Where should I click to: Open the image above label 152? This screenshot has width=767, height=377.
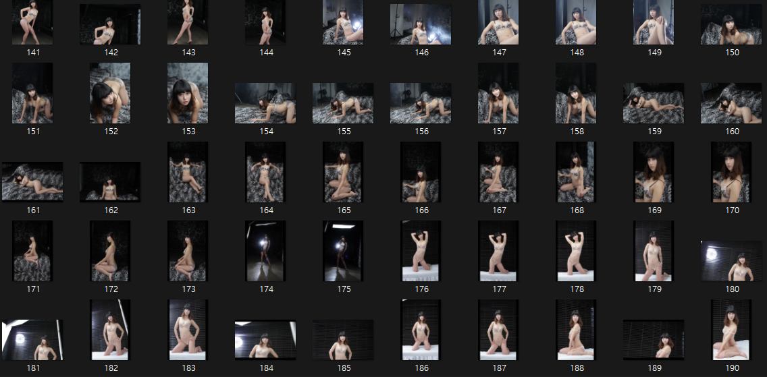click(110, 93)
